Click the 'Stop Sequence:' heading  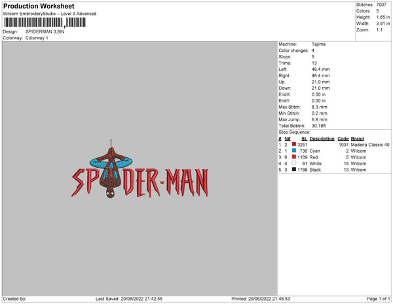click(294, 132)
